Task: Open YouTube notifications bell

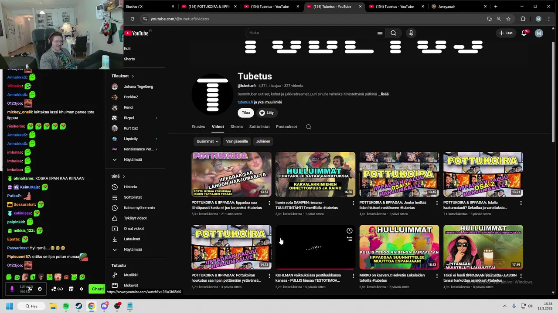Action: [x=524, y=33]
